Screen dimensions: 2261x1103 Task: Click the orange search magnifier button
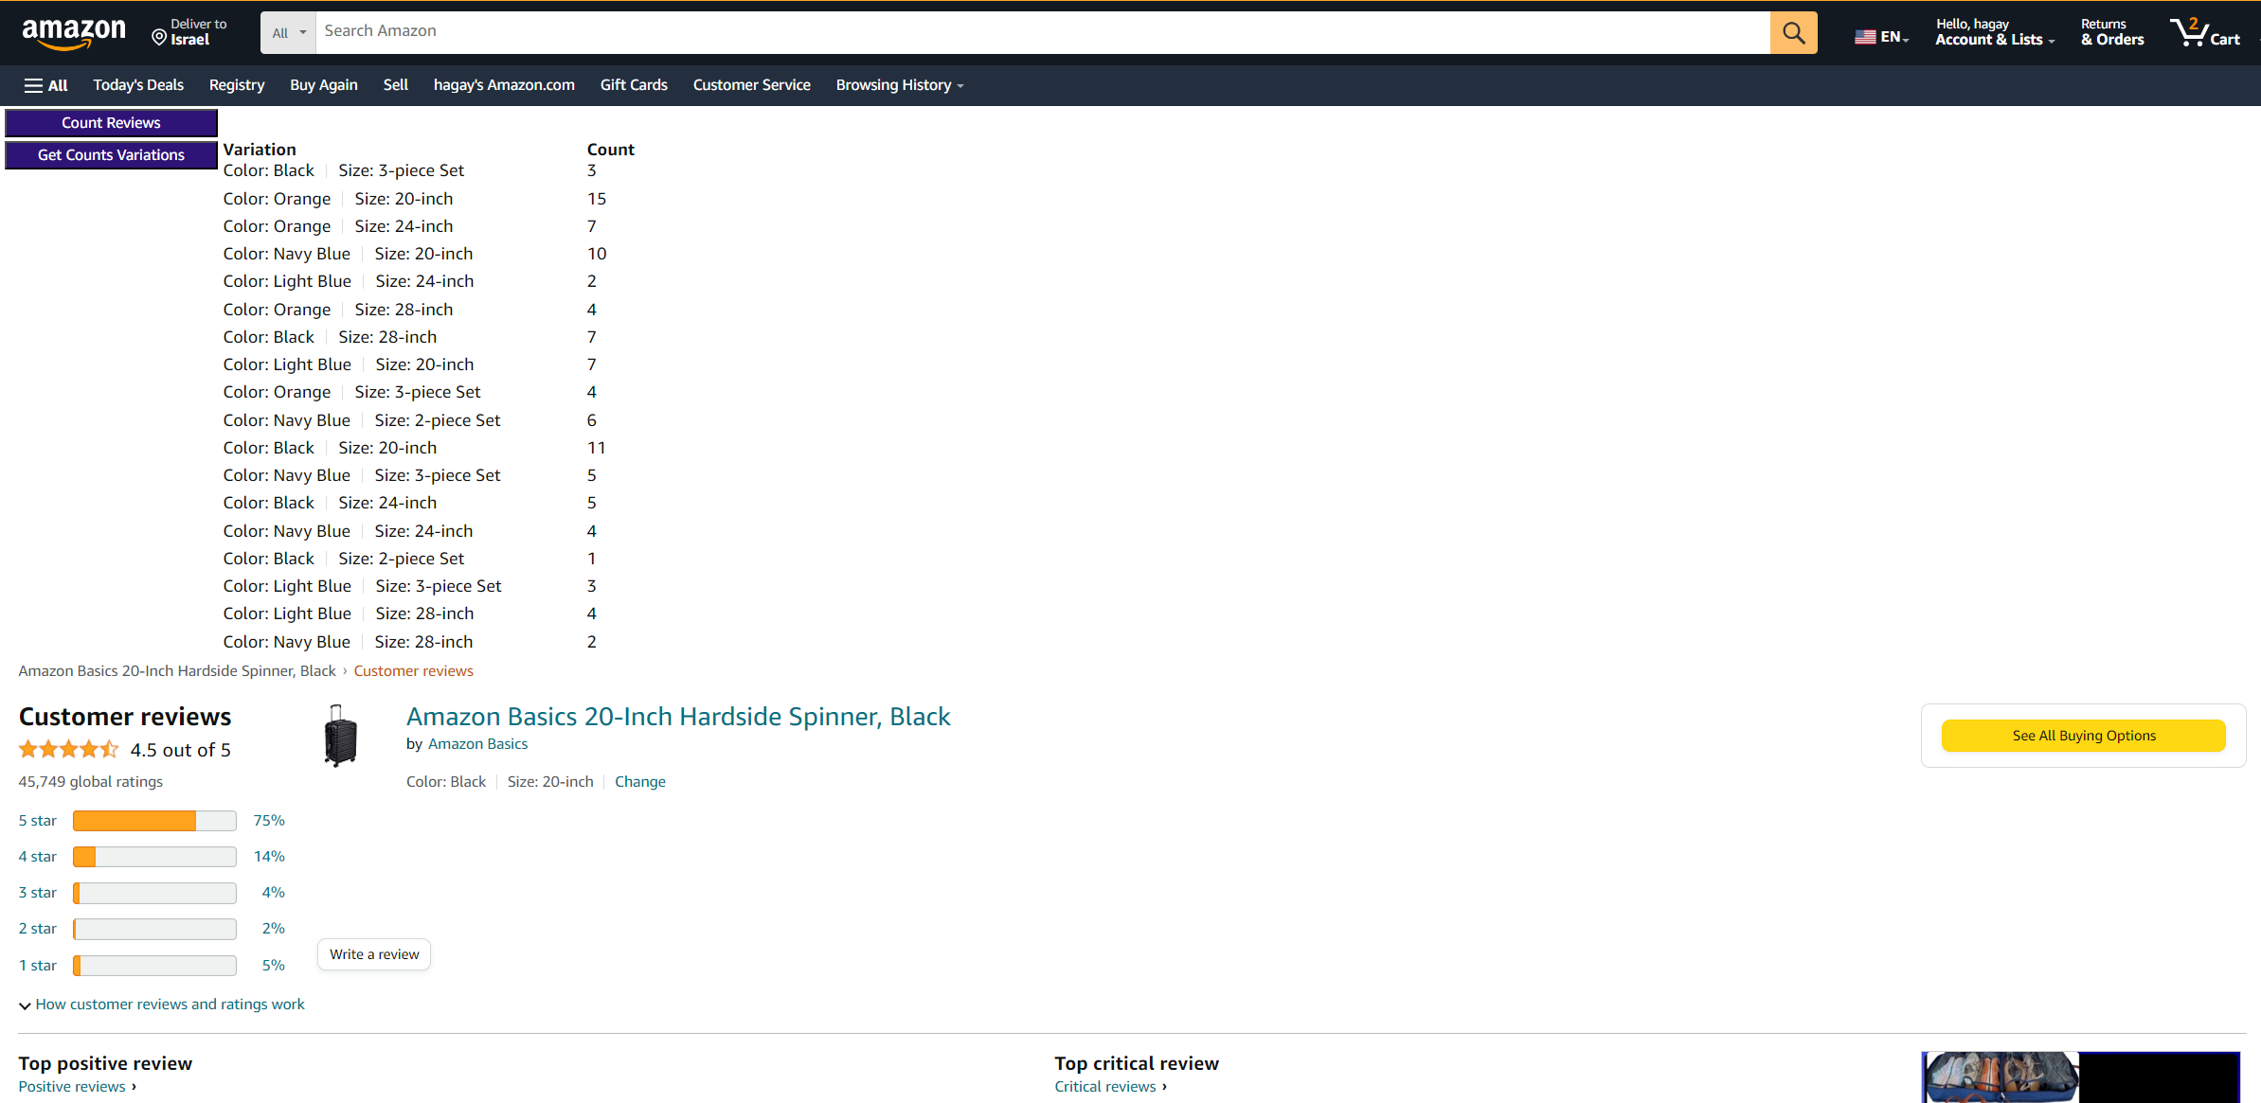point(1793,33)
